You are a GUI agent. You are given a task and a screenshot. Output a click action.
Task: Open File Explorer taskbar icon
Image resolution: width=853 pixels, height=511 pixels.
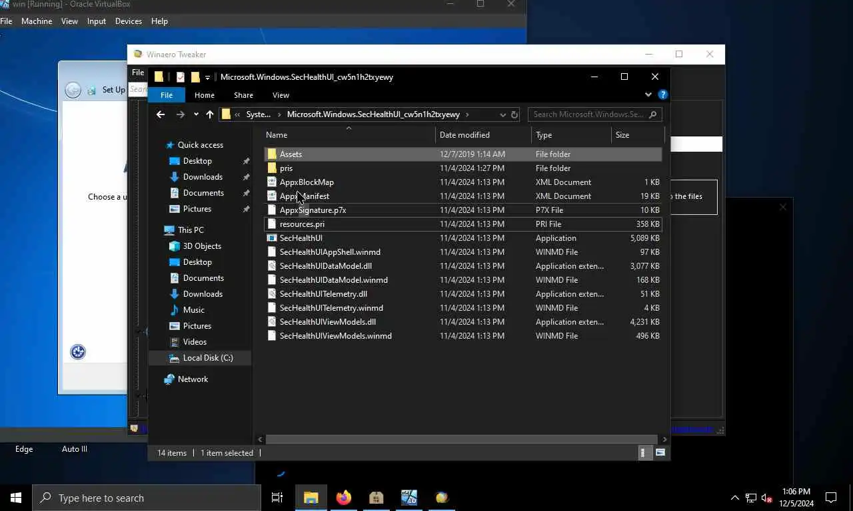point(311,498)
